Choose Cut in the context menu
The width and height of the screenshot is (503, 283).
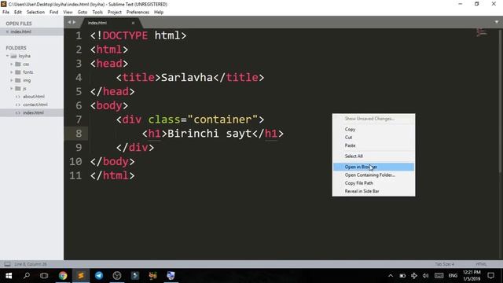pyautogui.click(x=373, y=138)
